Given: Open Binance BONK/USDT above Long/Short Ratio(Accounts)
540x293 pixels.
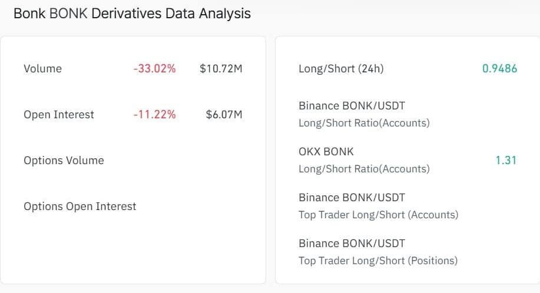Looking at the screenshot, I should point(352,106).
